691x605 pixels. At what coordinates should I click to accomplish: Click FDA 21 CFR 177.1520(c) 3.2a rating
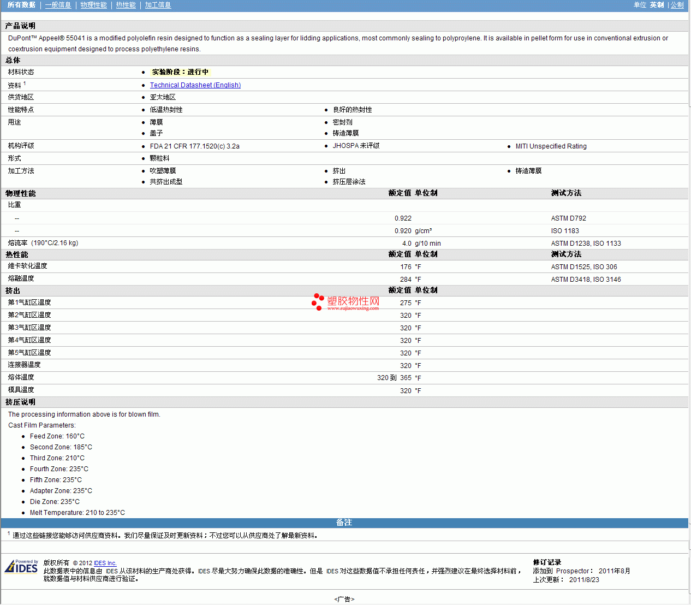[x=195, y=146]
